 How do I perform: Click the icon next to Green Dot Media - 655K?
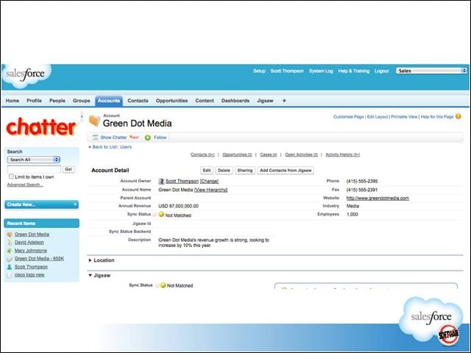point(10,259)
